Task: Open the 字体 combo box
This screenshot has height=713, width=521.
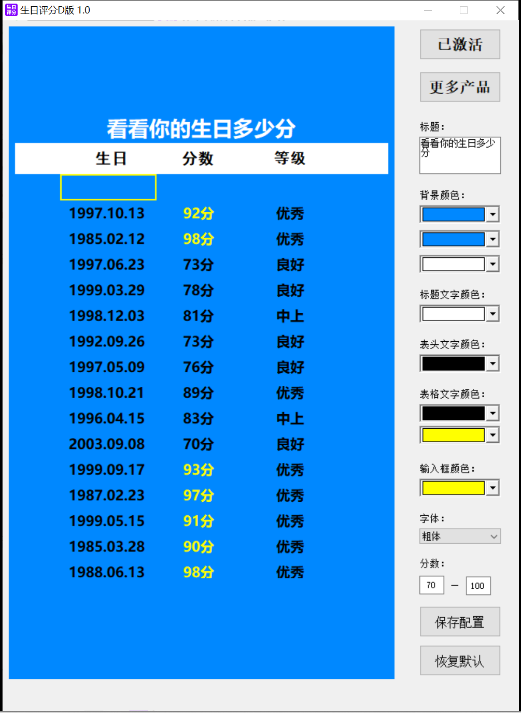Action: tap(460, 536)
